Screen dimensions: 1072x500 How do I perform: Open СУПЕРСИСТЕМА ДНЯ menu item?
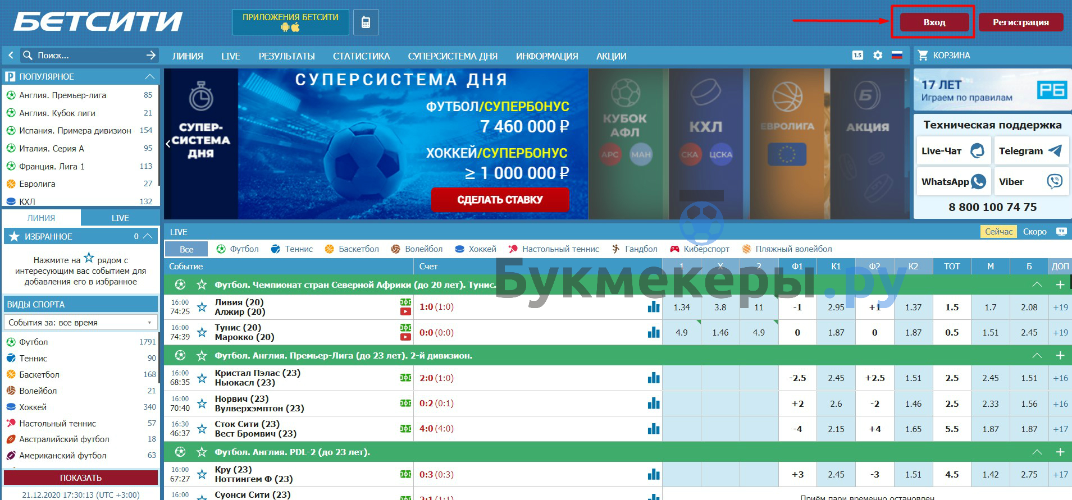pos(453,56)
